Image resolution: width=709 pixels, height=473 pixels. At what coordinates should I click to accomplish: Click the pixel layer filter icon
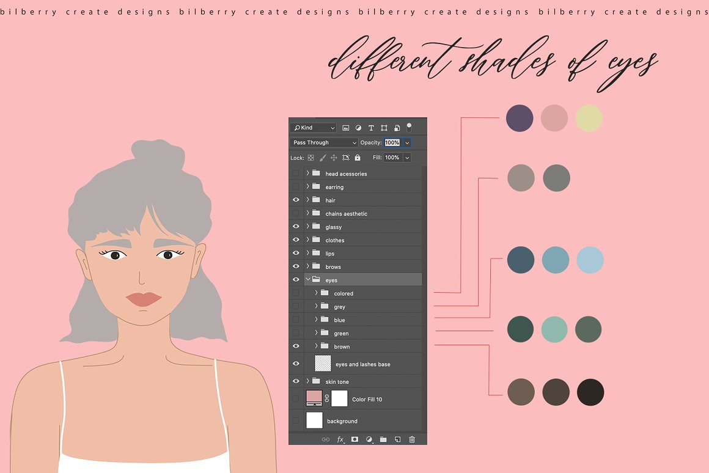tap(345, 128)
